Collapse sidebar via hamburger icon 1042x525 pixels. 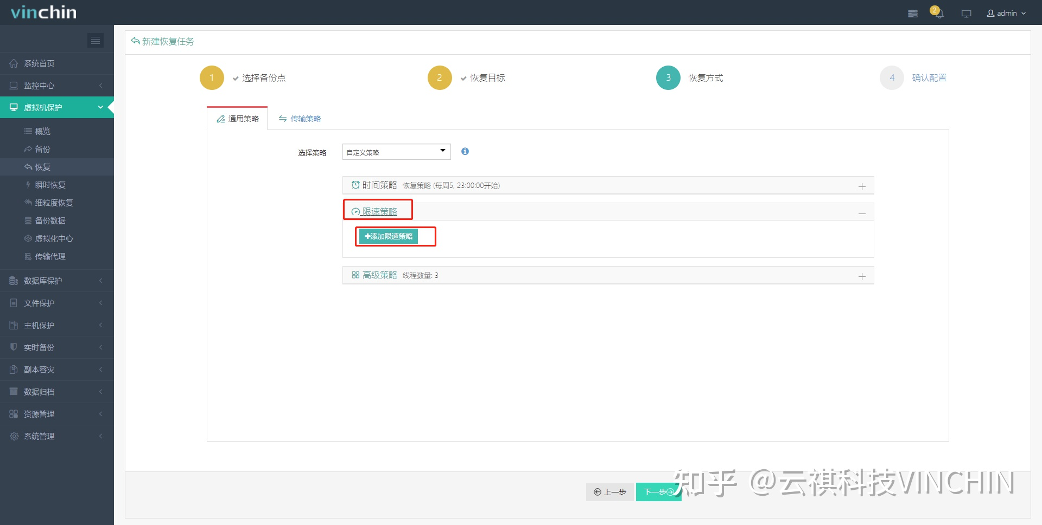click(96, 40)
